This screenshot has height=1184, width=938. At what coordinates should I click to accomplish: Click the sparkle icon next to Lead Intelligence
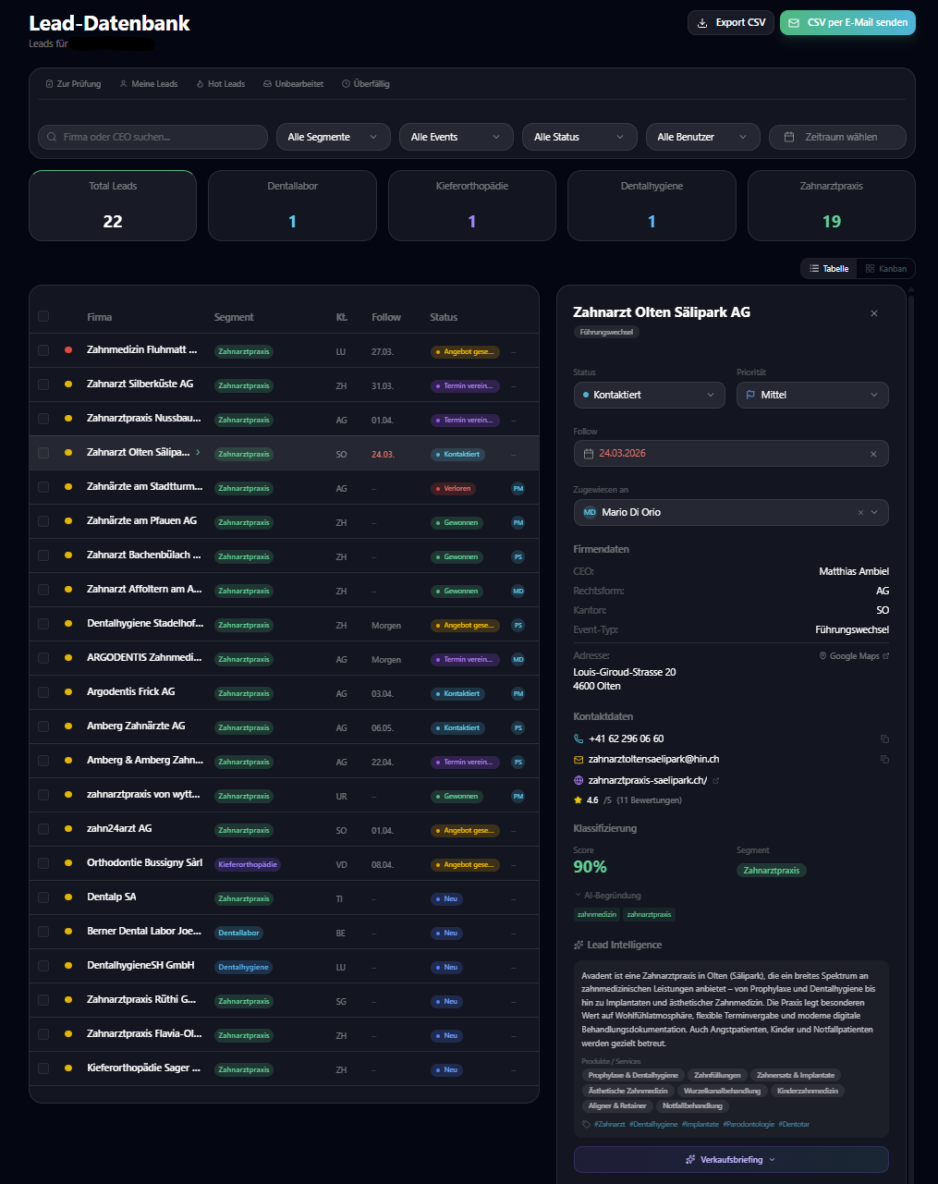click(579, 946)
